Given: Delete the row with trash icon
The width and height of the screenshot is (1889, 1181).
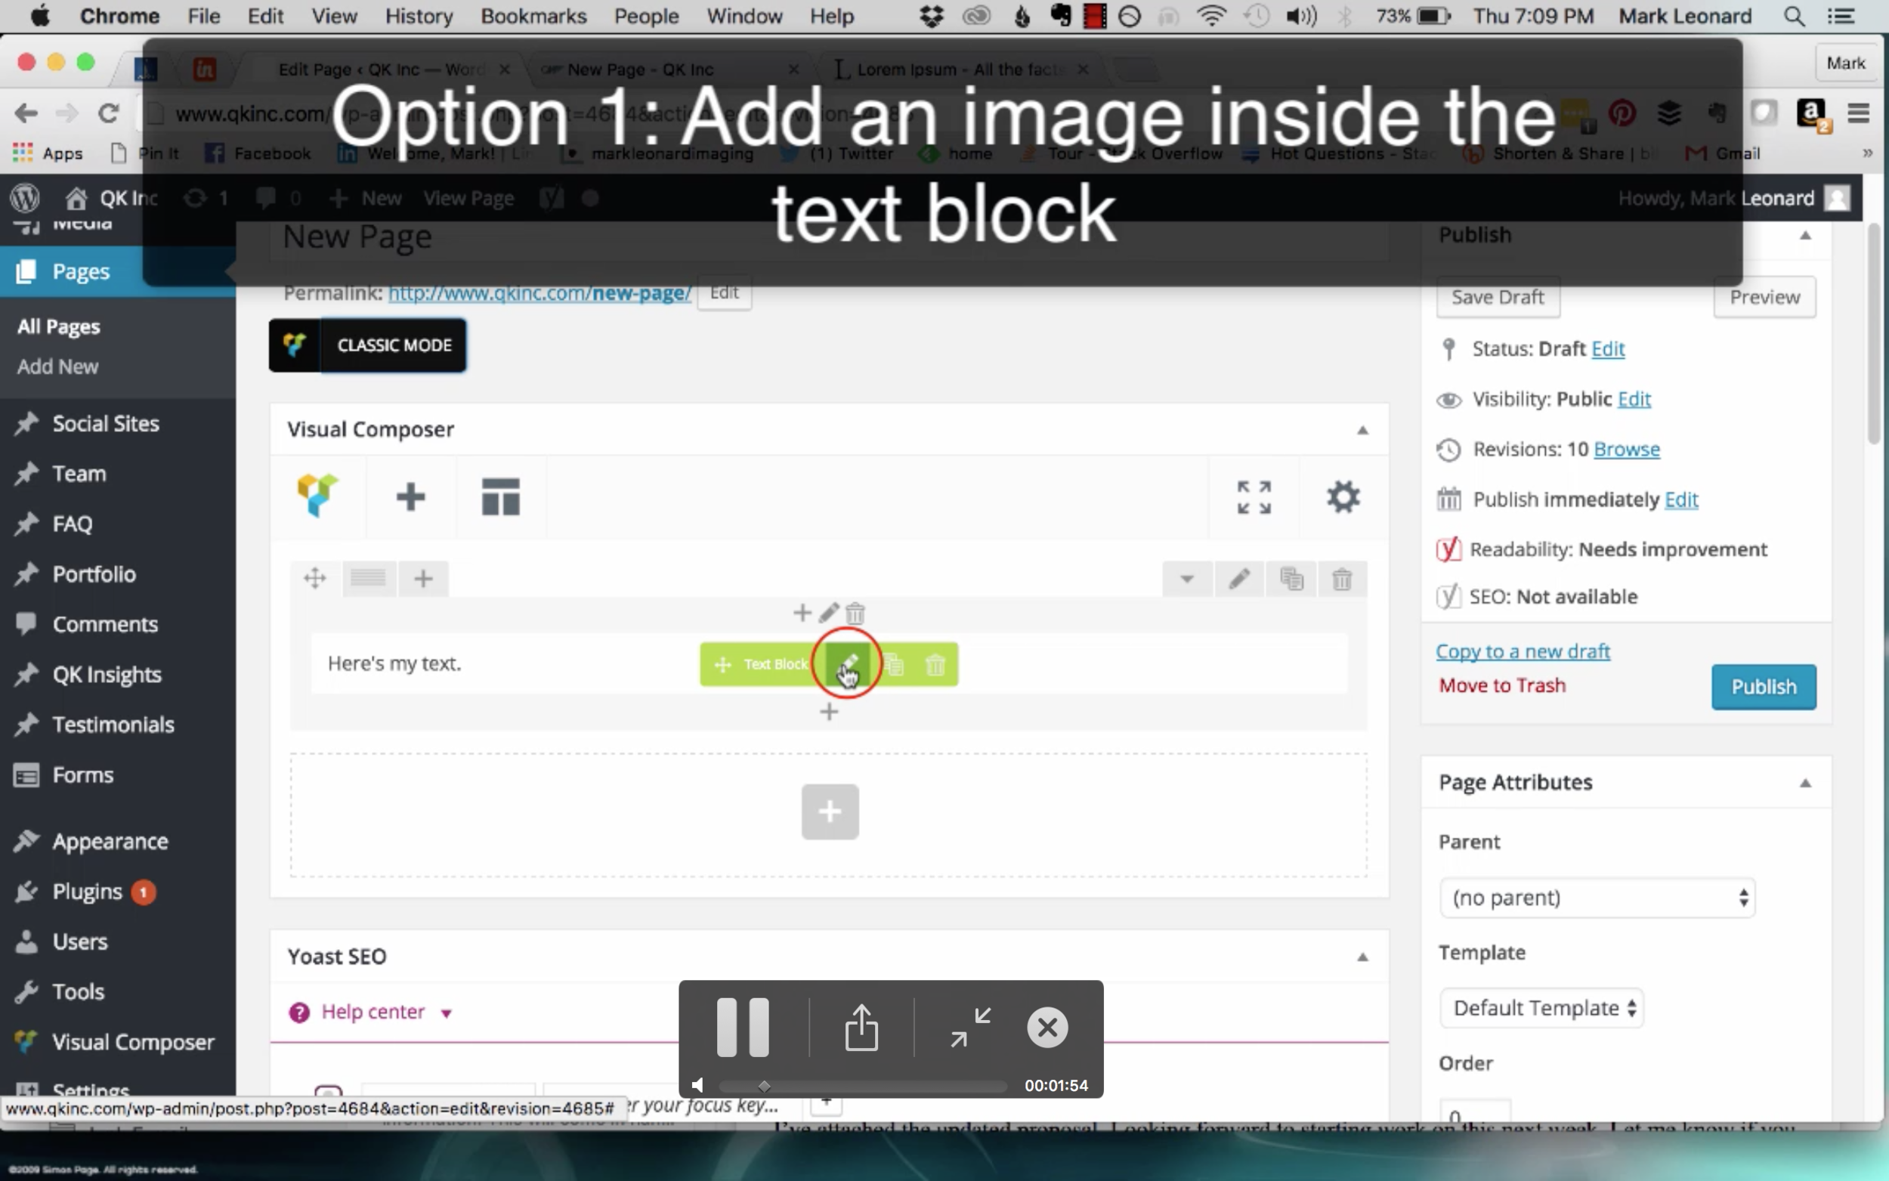Looking at the screenshot, I should 1343,579.
